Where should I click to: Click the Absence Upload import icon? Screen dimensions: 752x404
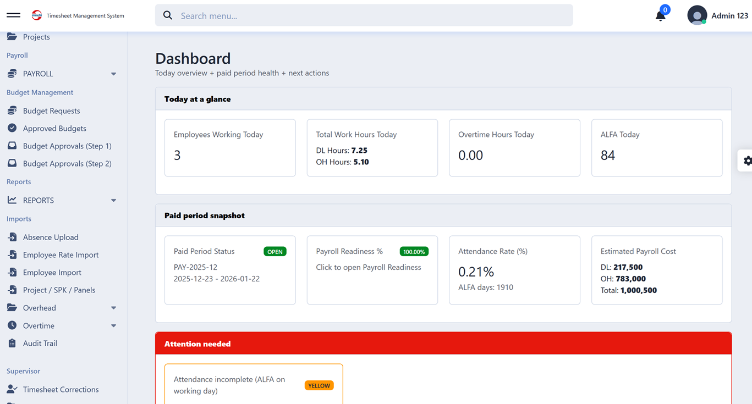(x=12, y=237)
